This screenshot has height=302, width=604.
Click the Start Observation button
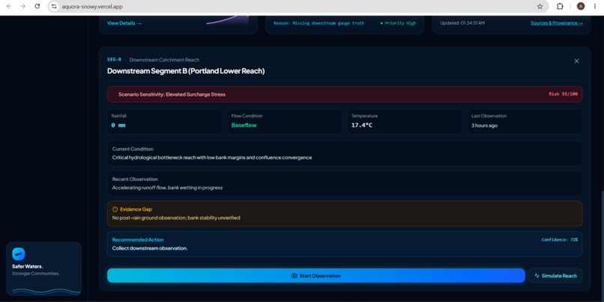[316, 276]
